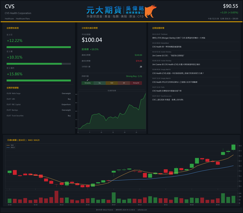Viewport: 243px width, 213px height.
Task: Click Outperform rating beside RBC Capital
Action: [x=66, y=105]
